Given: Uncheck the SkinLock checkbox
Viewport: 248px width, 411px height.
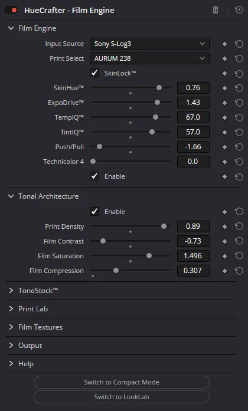Looking at the screenshot, I should 94,73.
